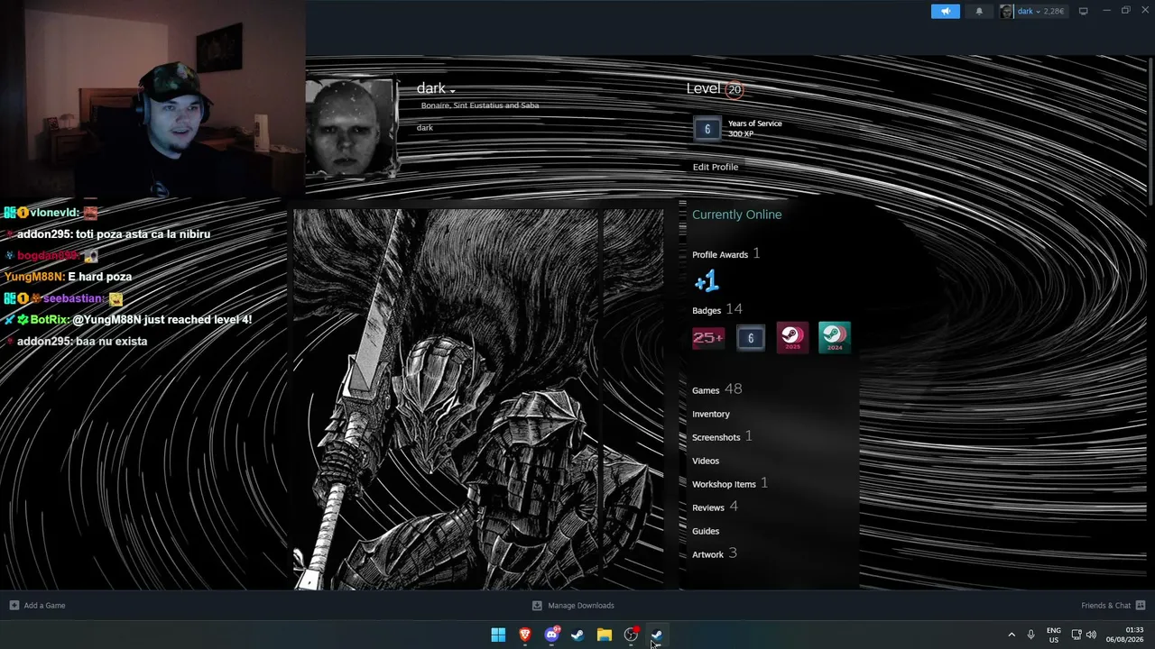Open the Guides link
The height and width of the screenshot is (649, 1155).
click(x=706, y=531)
